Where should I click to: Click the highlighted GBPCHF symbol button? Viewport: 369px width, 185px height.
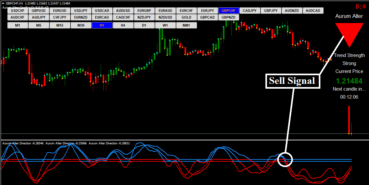(228, 11)
